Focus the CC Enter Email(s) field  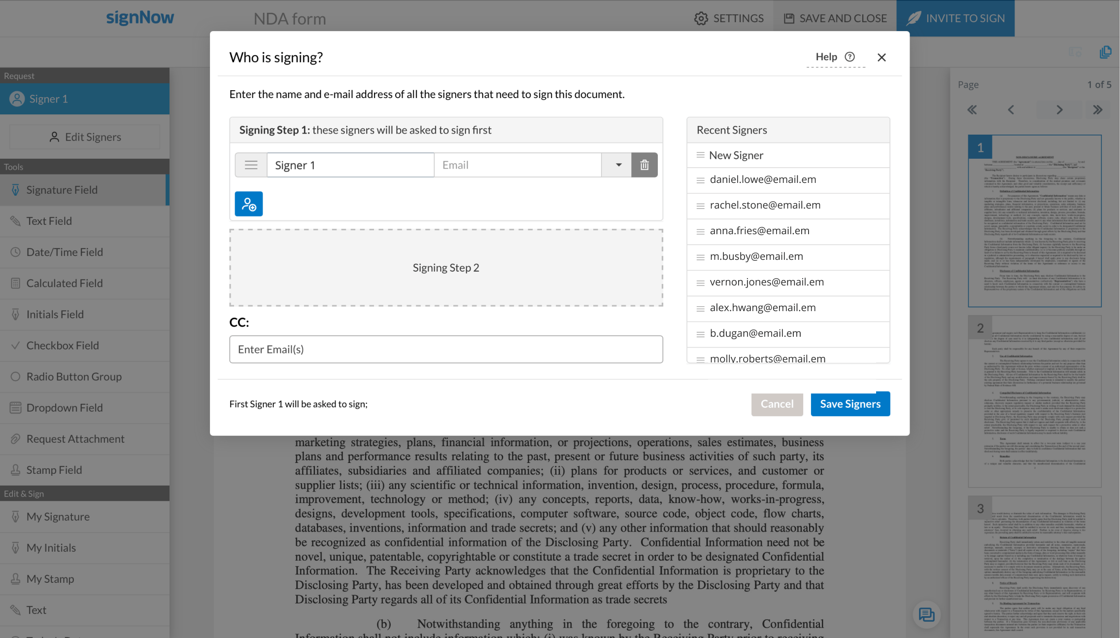445,349
